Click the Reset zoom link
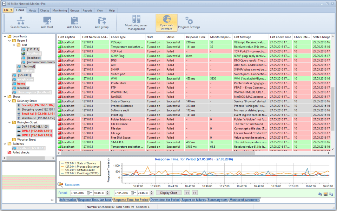The width and height of the screenshot is (337, 211). click(x=72, y=185)
